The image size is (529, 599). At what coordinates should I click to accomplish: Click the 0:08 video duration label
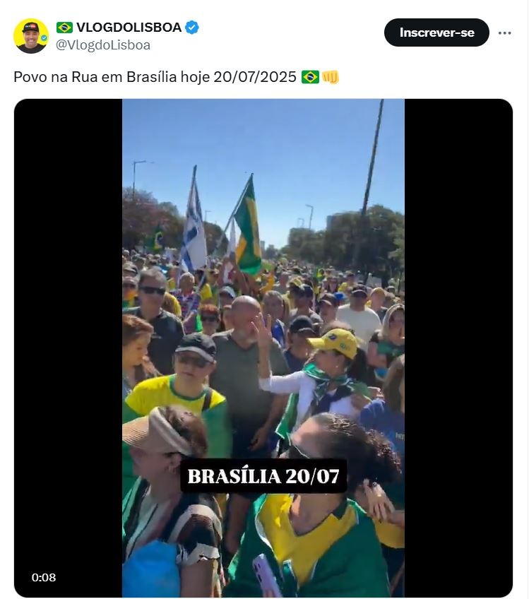pos(44,577)
